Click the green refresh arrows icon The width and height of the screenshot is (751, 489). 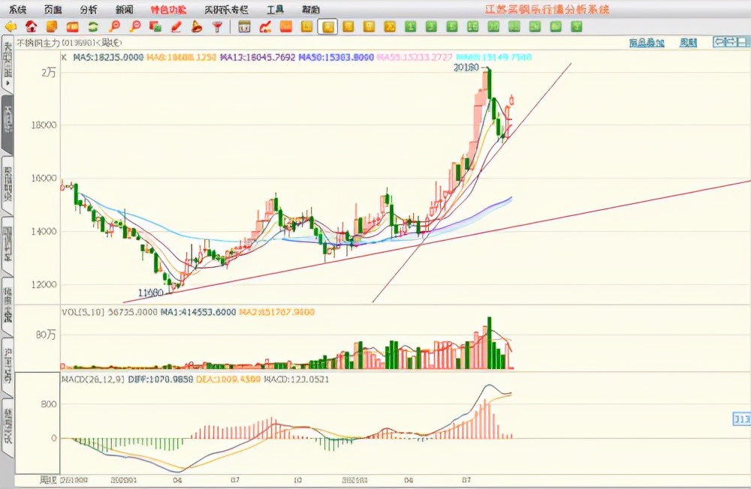click(93, 27)
